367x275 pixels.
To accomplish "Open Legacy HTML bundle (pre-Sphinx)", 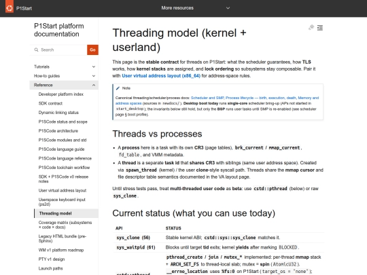I will pyautogui.click(x=63, y=238).
